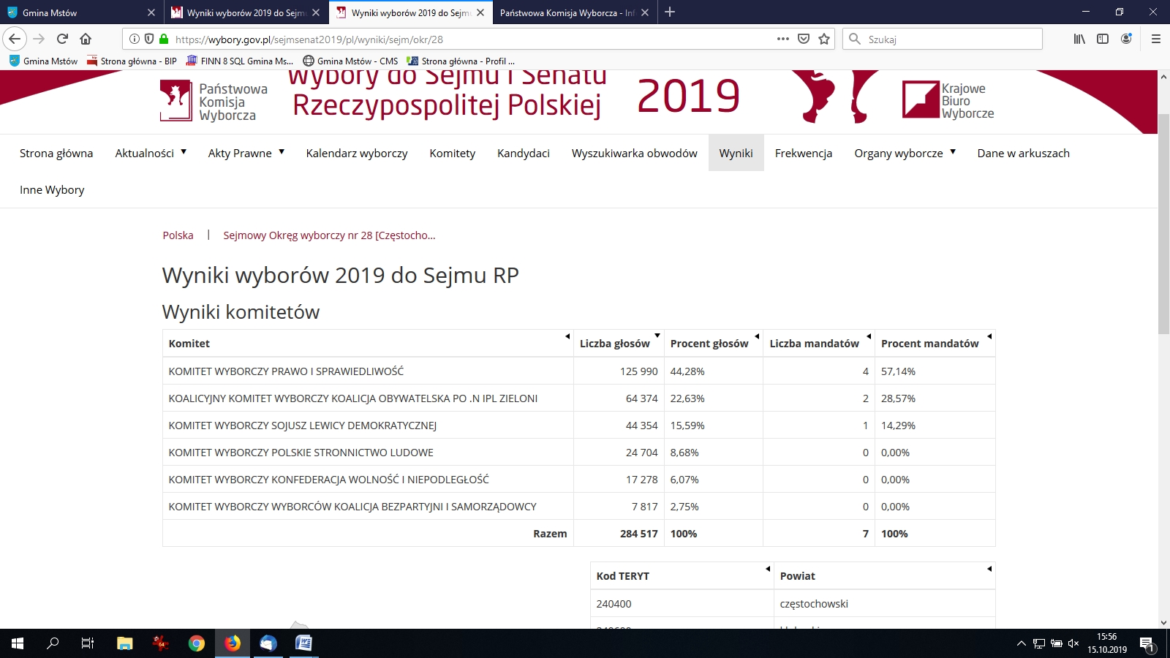The width and height of the screenshot is (1170, 658).
Task: Go to Firefox home page
Action: (x=86, y=39)
